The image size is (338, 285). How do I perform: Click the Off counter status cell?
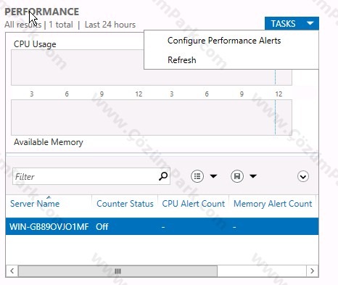tap(102, 227)
